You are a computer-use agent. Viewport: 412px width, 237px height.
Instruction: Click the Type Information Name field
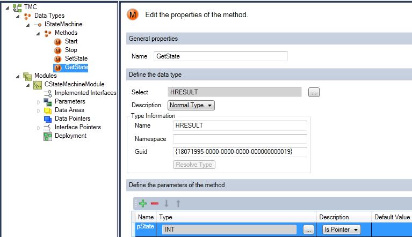pyautogui.click(x=240, y=125)
